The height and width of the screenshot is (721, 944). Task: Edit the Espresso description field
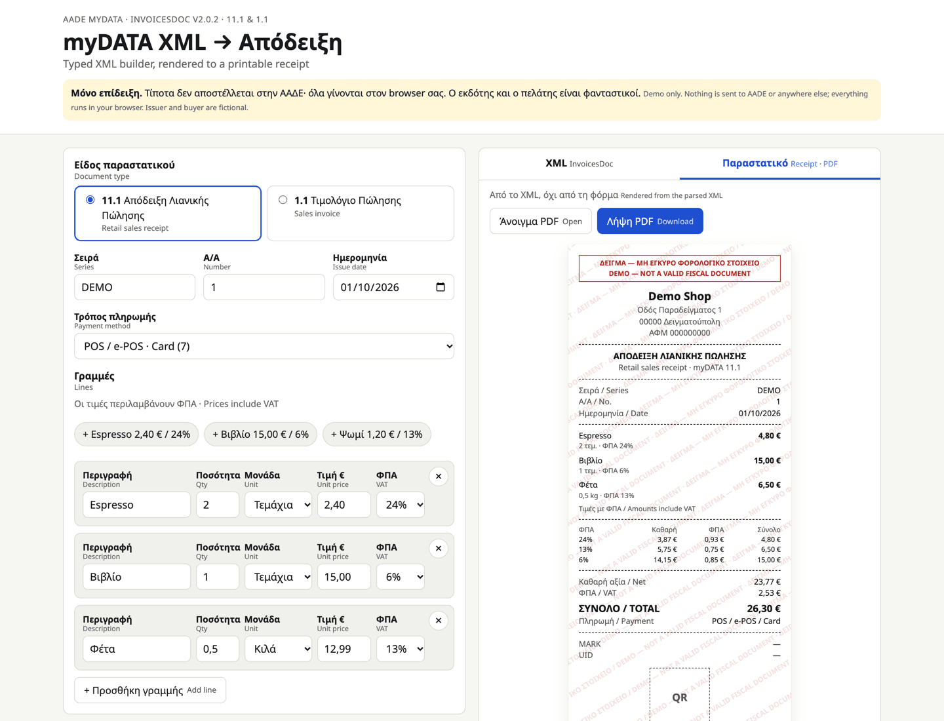tap(136, 505)
